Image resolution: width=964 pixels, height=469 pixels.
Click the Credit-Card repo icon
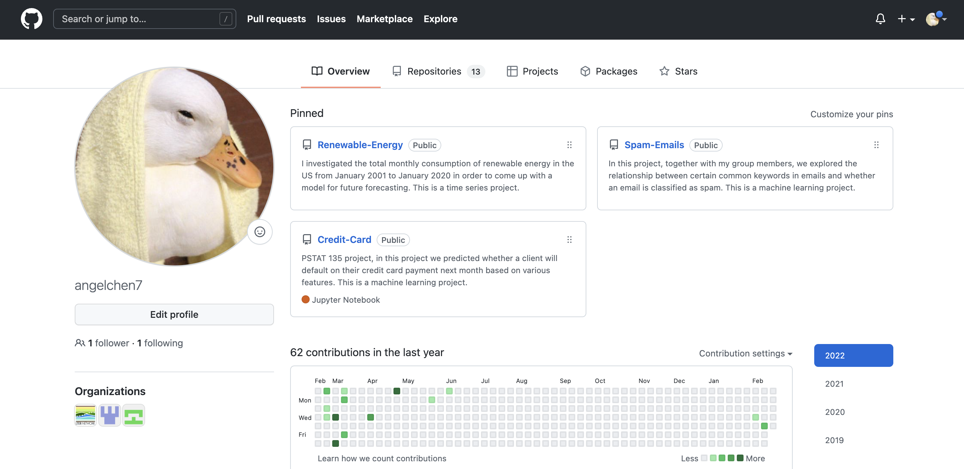(307, 240)
